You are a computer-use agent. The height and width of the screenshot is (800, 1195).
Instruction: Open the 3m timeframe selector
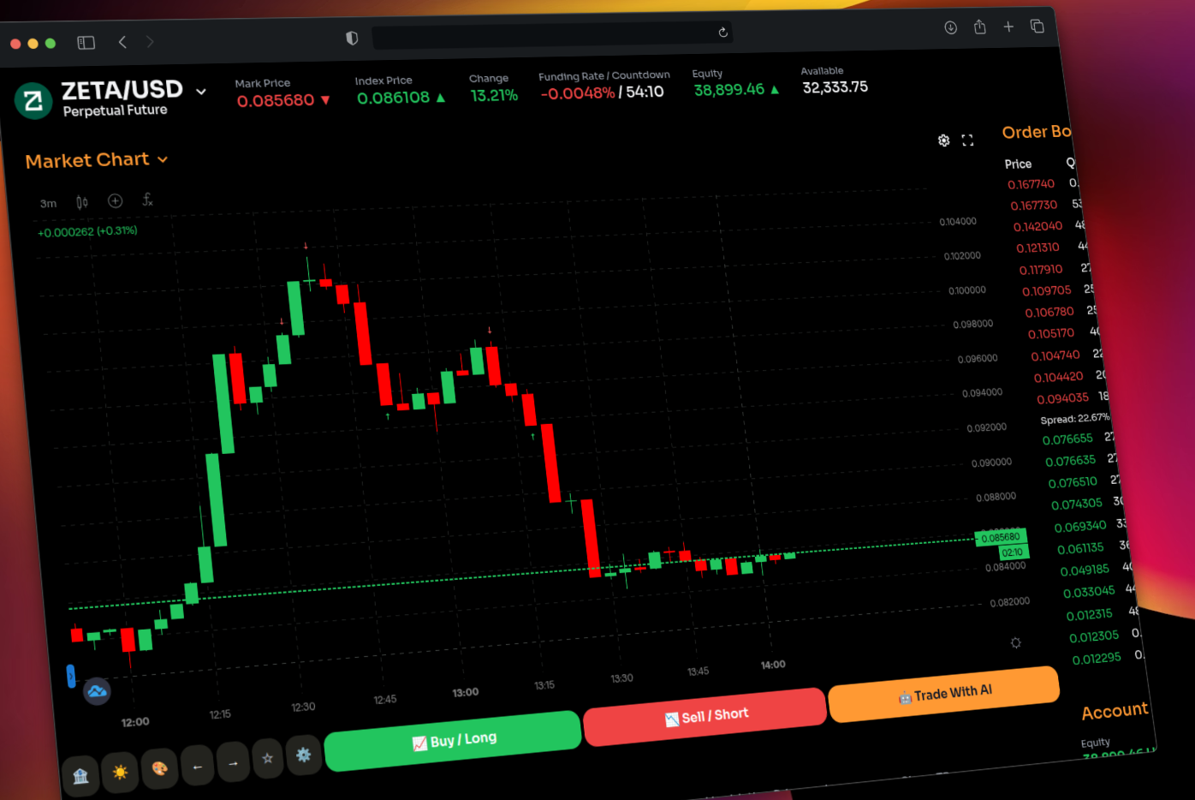click(48, 203)
